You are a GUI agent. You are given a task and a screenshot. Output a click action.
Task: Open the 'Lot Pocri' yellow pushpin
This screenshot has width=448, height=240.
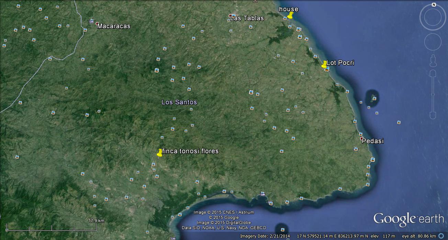click(x=324, y=65)
